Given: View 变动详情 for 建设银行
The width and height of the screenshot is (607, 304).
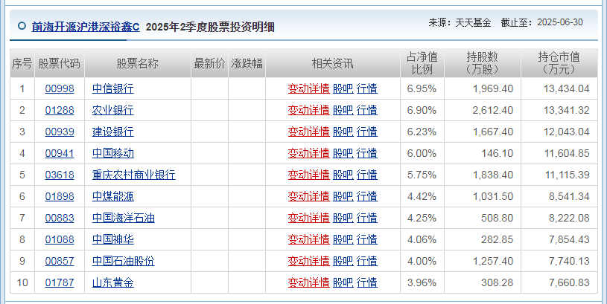Looking at the screenshot, I should [x=308, y=132].
